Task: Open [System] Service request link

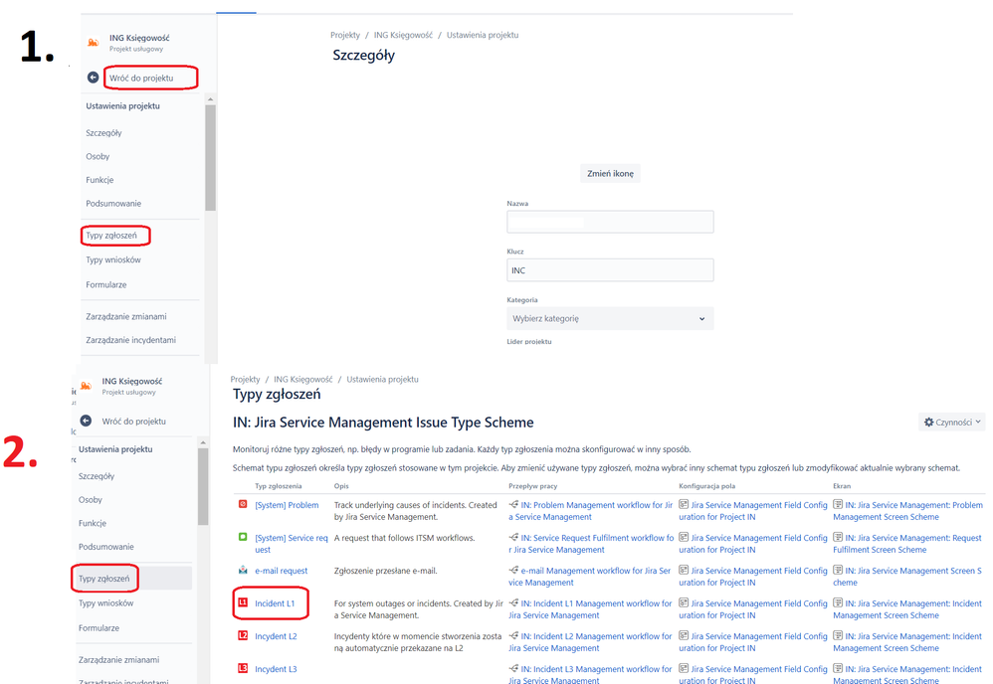Action: coord(292,544)
